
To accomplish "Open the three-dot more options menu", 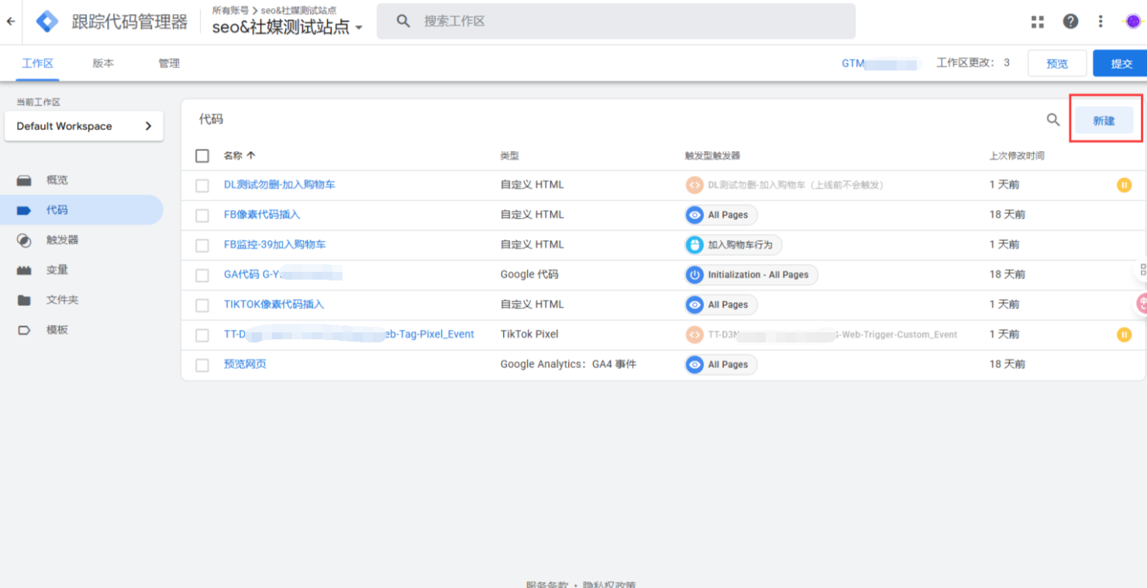I will (1100, 22).
